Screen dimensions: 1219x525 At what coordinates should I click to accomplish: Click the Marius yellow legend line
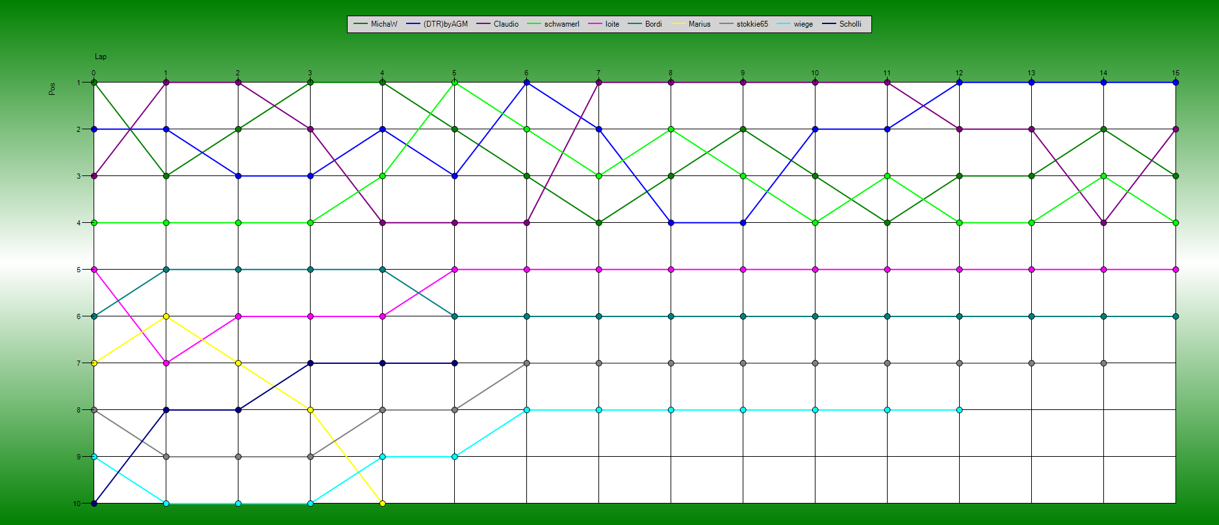click(679, 24)
